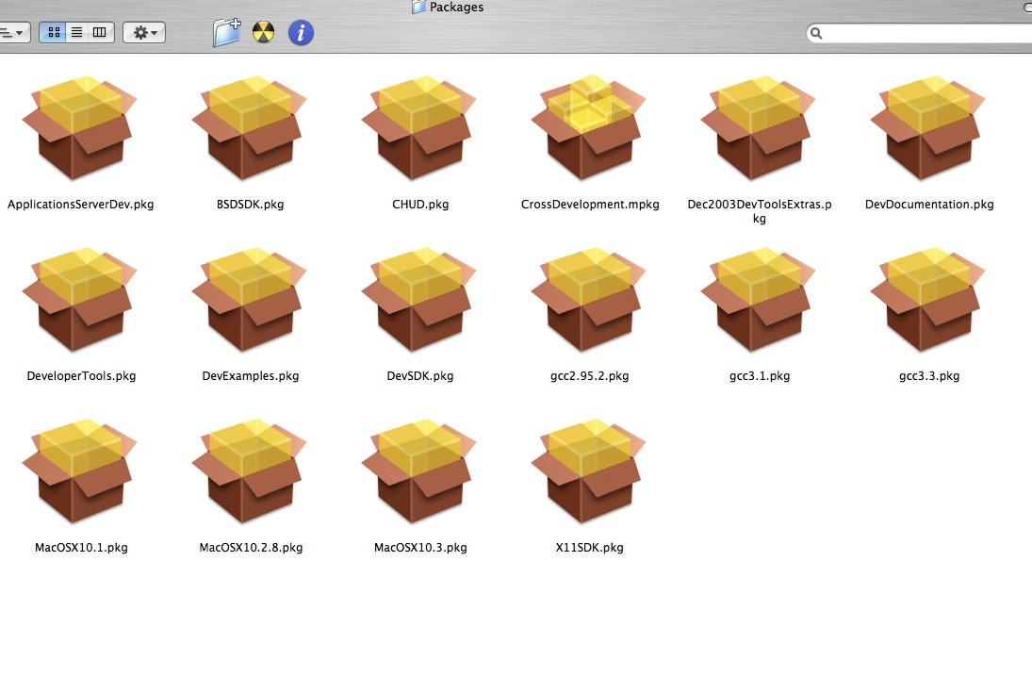1032x693 pixels.
Task: Select the MacOSX10.2.8.pkg package icon
Action: pos(250,471)
